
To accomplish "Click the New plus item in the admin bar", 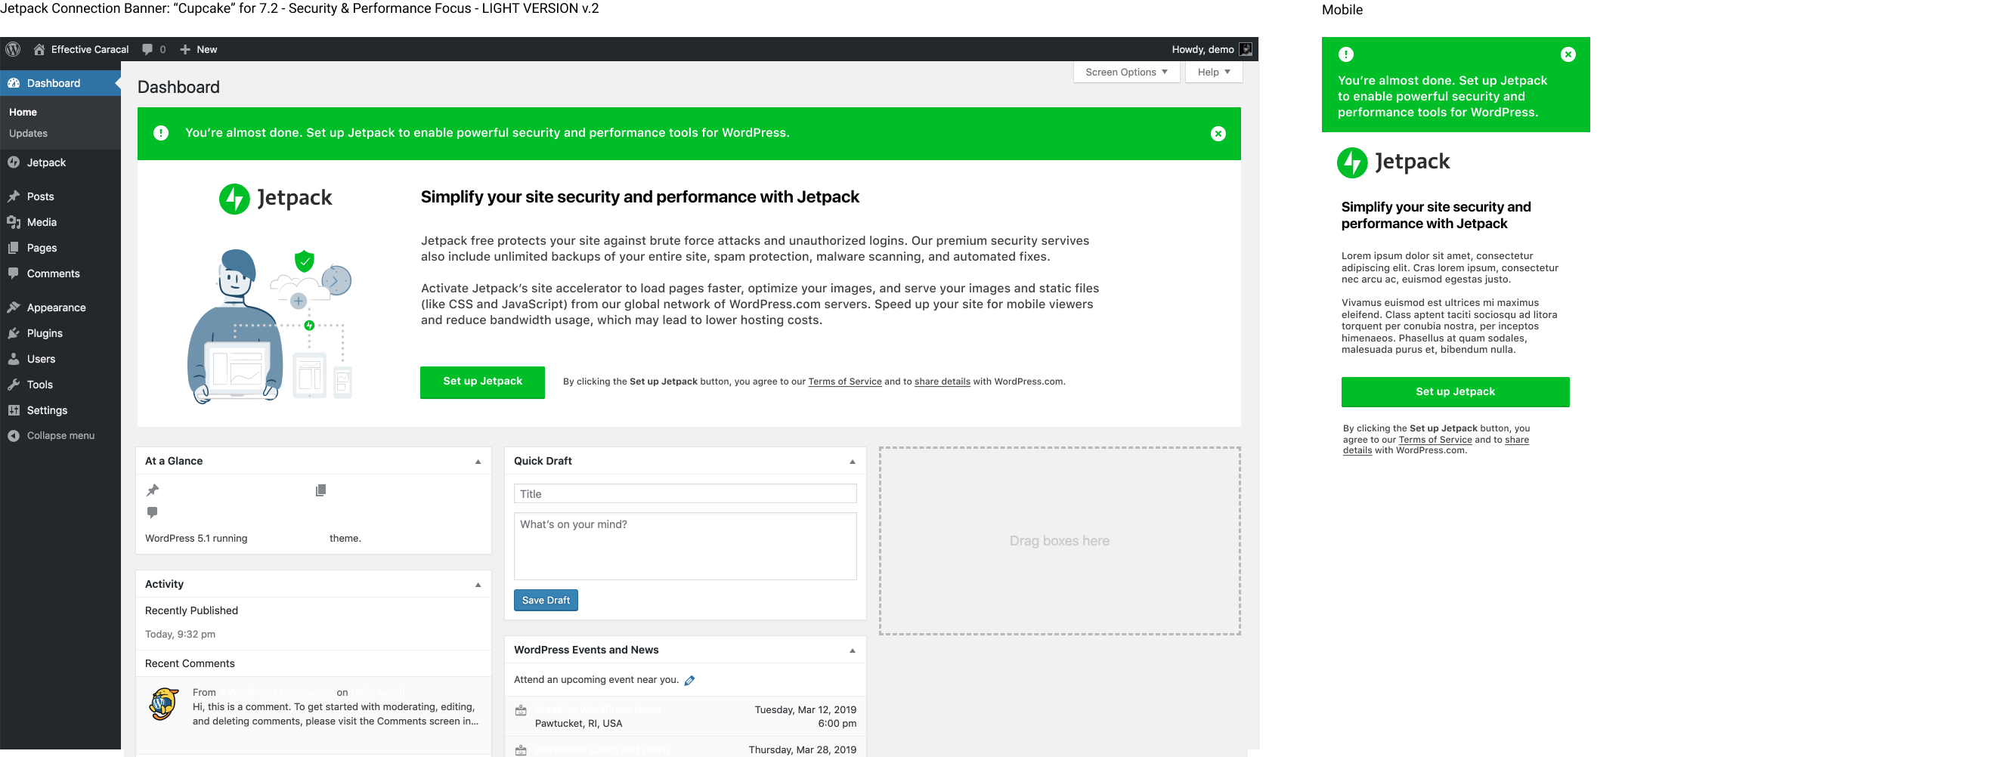I will pos(198,49).
